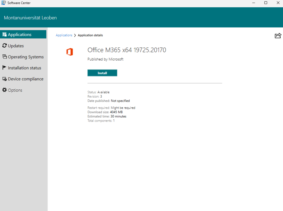283x211 pixels.
Task: Click the Published by Microsoft text
Action: pyautogui.click(x=105, y=59)
